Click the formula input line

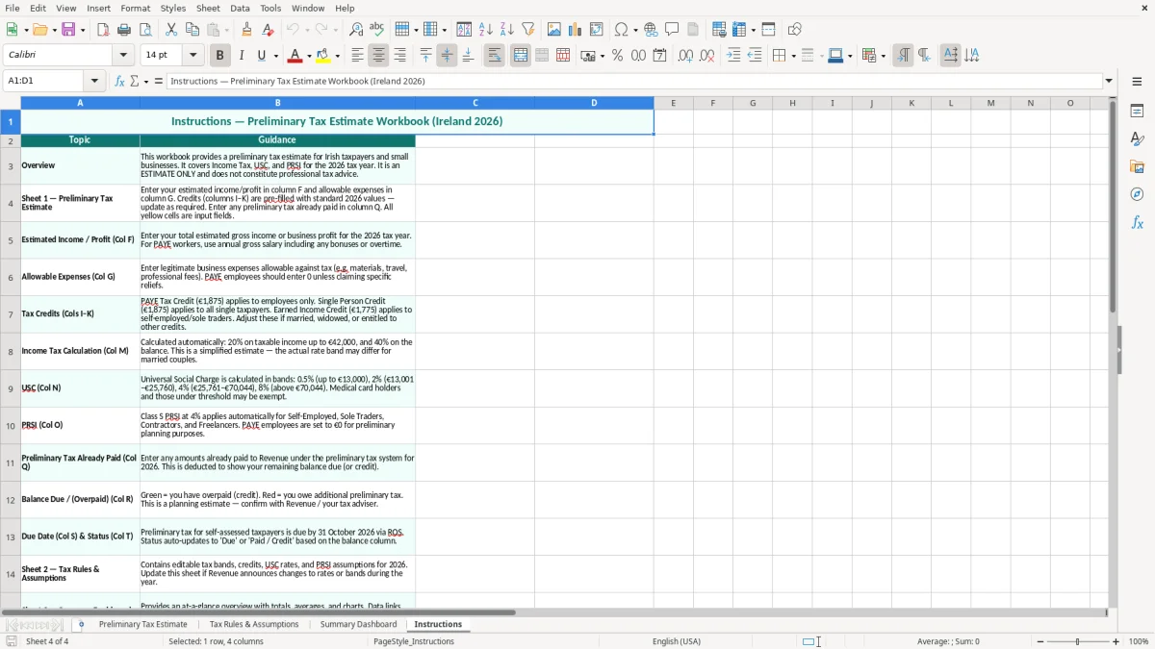(x=634, y=81)
